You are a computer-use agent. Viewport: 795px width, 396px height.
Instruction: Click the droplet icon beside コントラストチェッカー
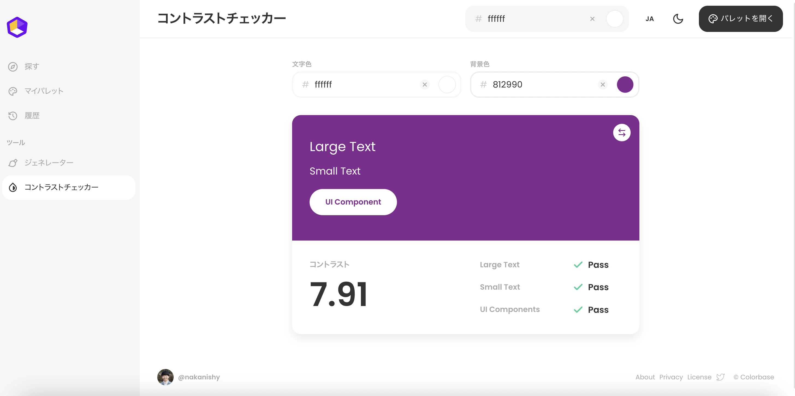point(13,187)
